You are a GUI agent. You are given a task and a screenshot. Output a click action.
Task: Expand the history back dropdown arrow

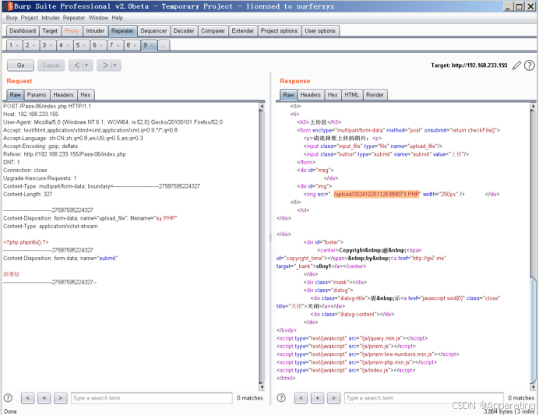coord(86,65)
